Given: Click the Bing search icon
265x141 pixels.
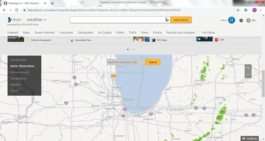Looking at the screenshot, I should tap(167, 20).
